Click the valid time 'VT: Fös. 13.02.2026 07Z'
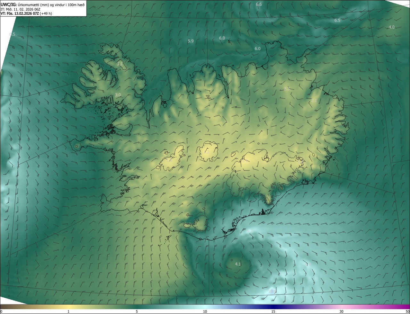Screen dimensions: 410x314 (20, 13)
